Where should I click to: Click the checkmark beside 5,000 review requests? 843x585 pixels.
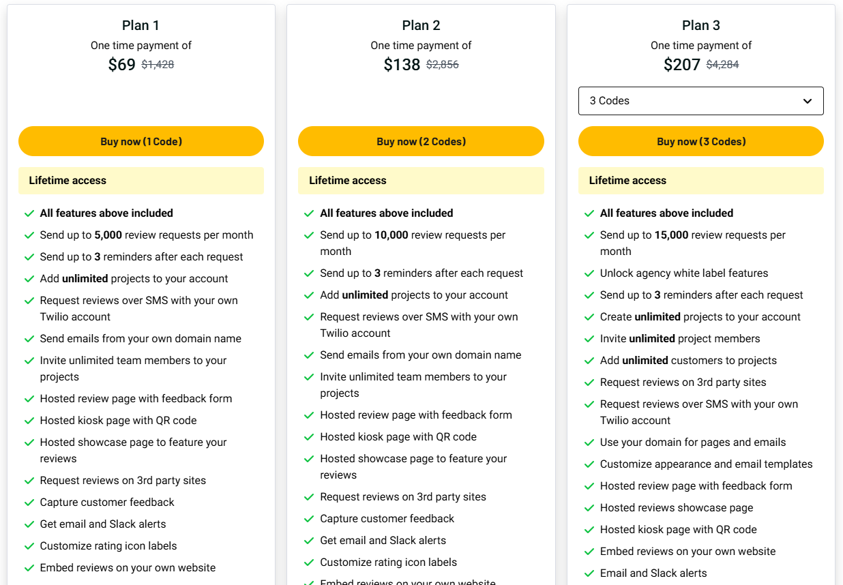click(29, 235)
